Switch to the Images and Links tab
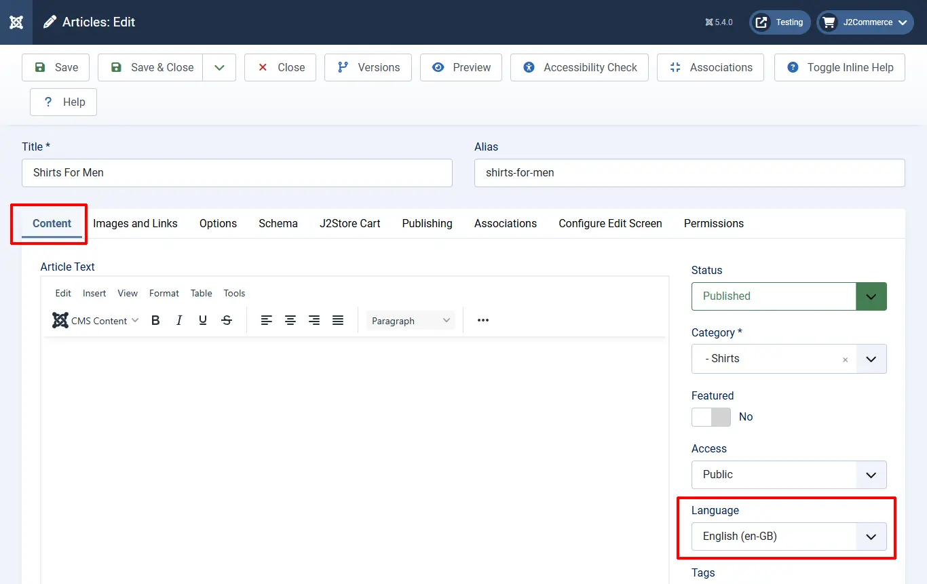Image resolution: width=927 pixels, height=584 pixels. pyautogui.click(x=135, y=224)
